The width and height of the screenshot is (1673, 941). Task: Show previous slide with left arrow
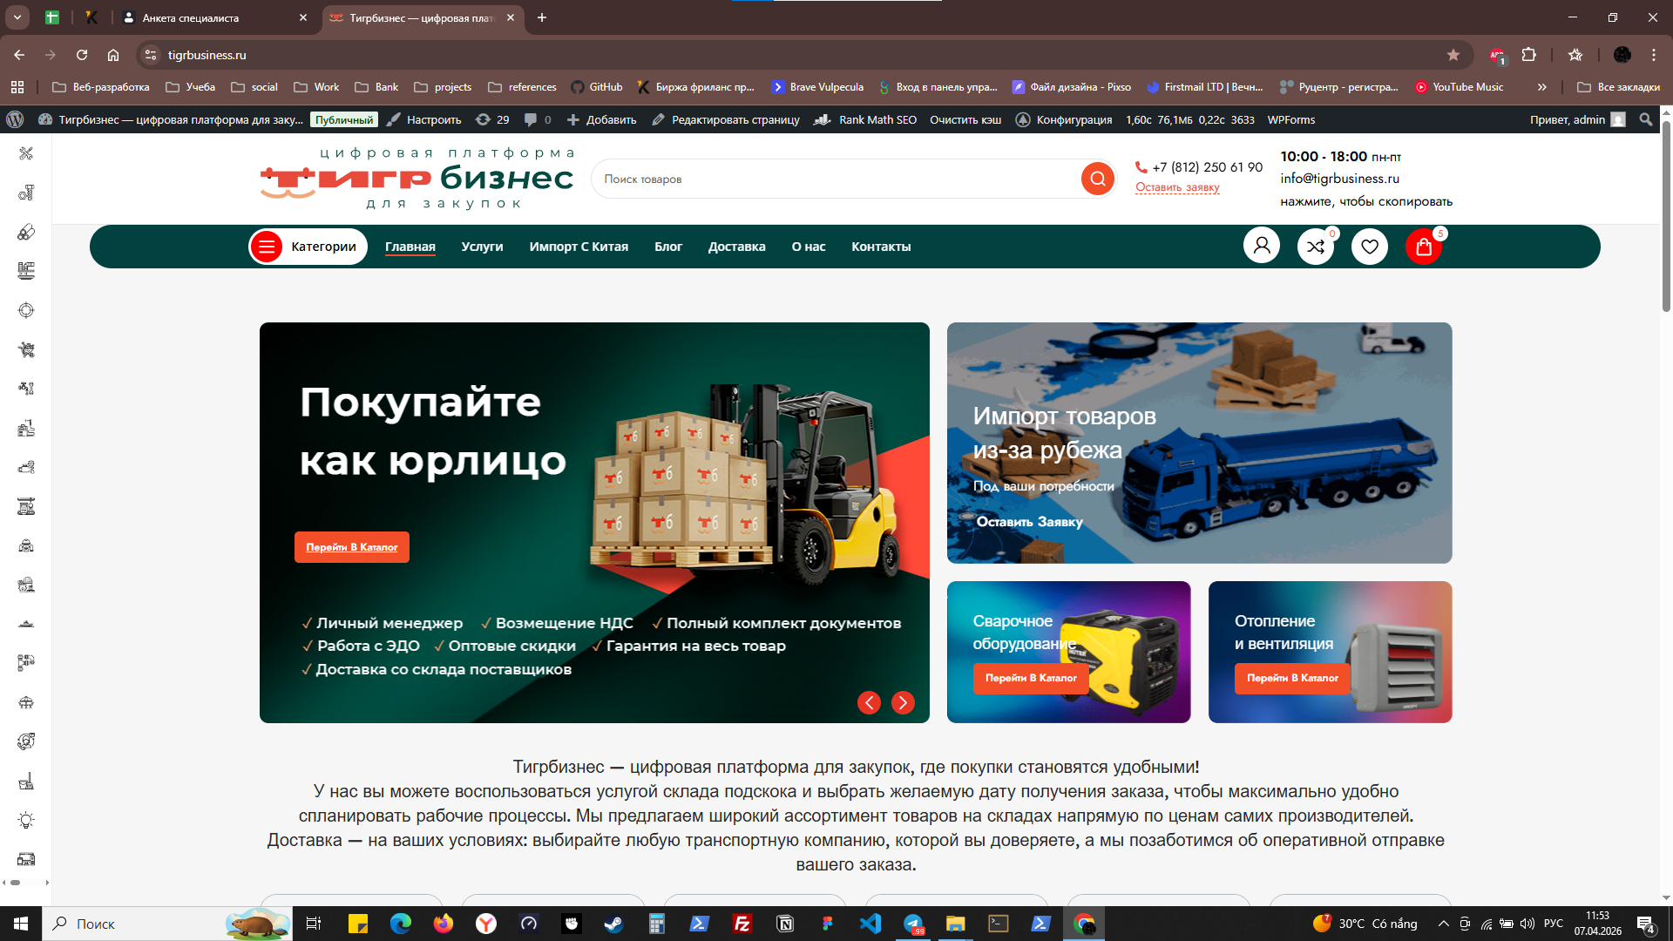pyautogui.click(x=869, y=702)
